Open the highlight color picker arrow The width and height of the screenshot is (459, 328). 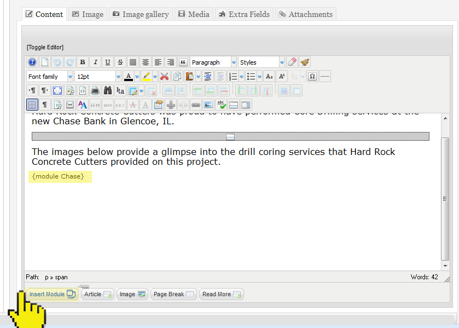point(155,77)
